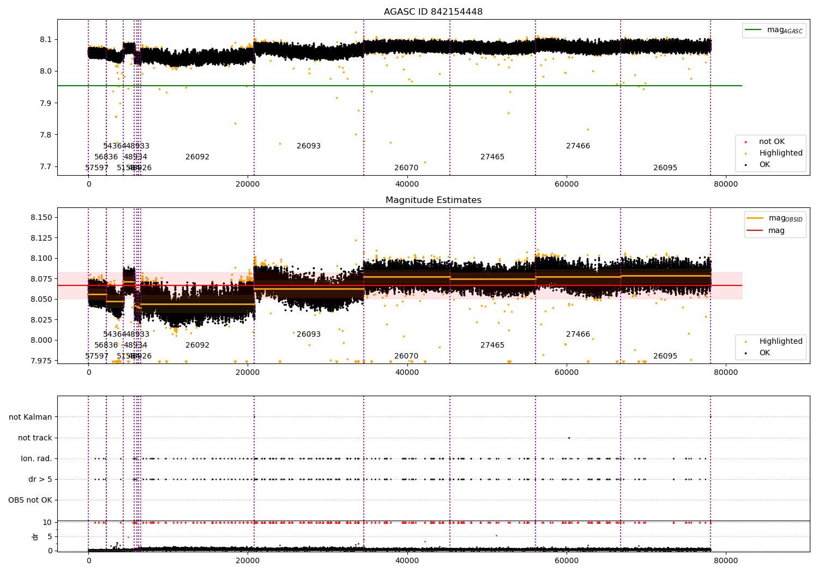
Task: Click OBSID label 26095 in Magnitude Estimates plot
Action: click(x=665, y=356)
